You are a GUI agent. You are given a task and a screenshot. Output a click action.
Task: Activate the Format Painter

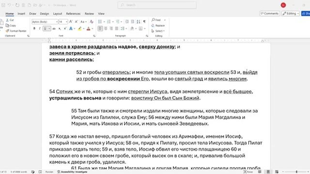16,31
